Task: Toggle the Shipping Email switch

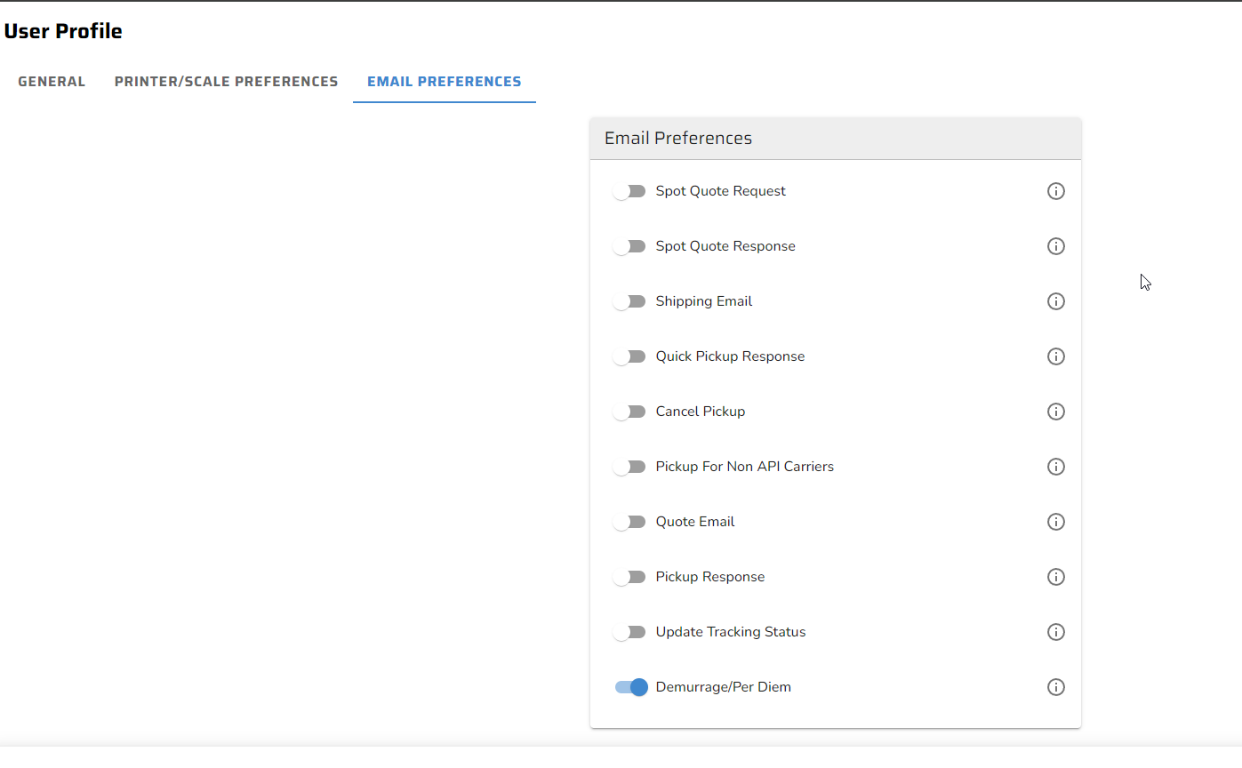Action: click(629, 301)
